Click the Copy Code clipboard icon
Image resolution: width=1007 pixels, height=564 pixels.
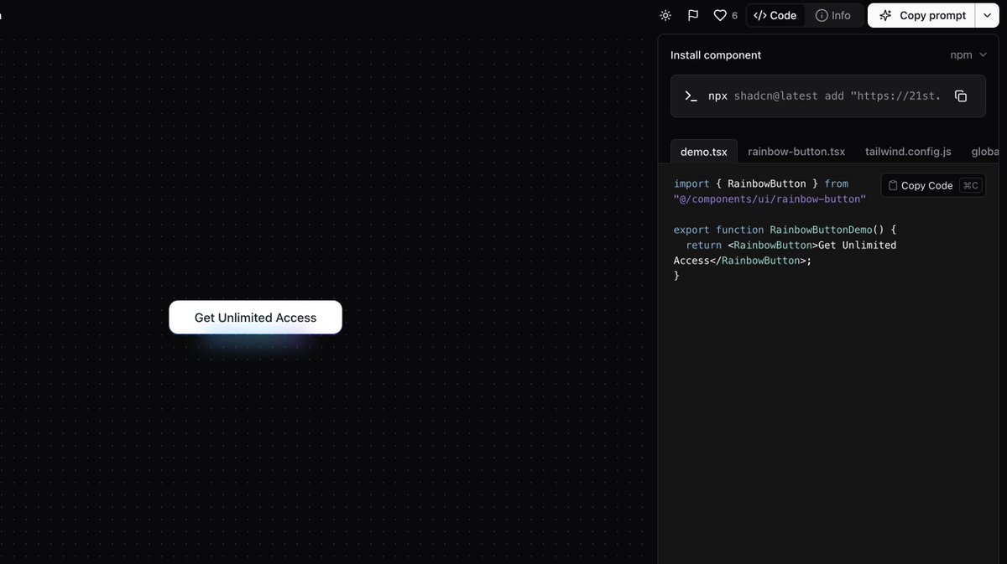pos(892,185)
